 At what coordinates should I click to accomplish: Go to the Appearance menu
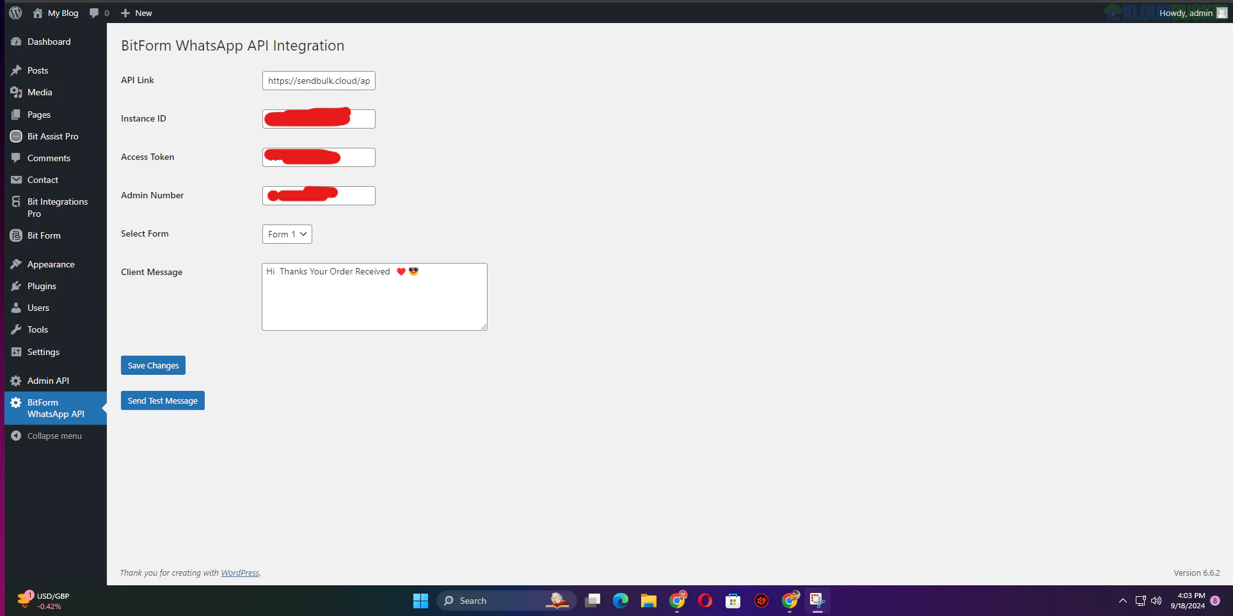[51, 264]
